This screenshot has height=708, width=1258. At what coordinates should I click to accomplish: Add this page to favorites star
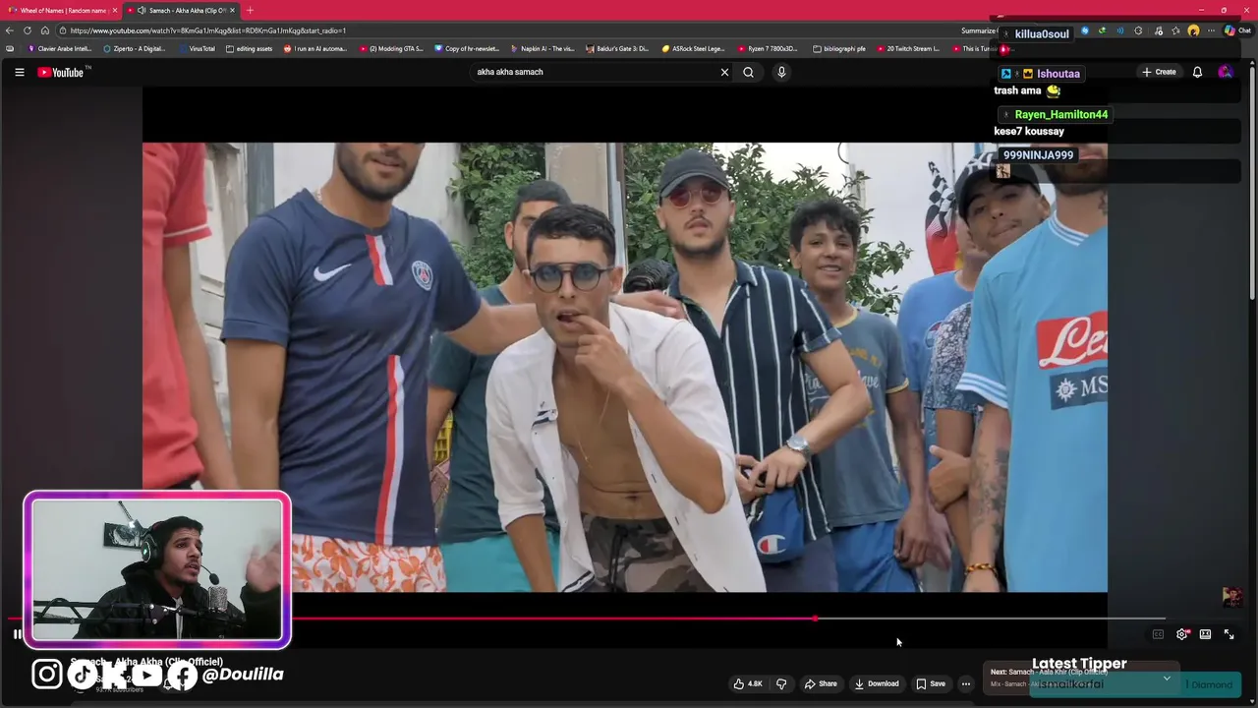pyautogui.click(x=1175, y=30)
